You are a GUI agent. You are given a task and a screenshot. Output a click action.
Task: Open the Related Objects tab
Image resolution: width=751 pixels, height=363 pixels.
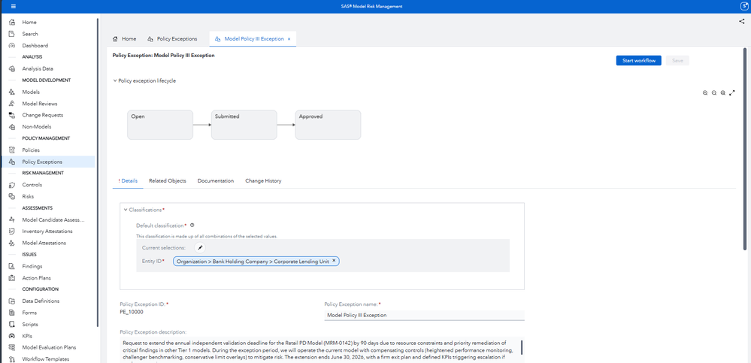pyautogui.click(x=168, y=181)
